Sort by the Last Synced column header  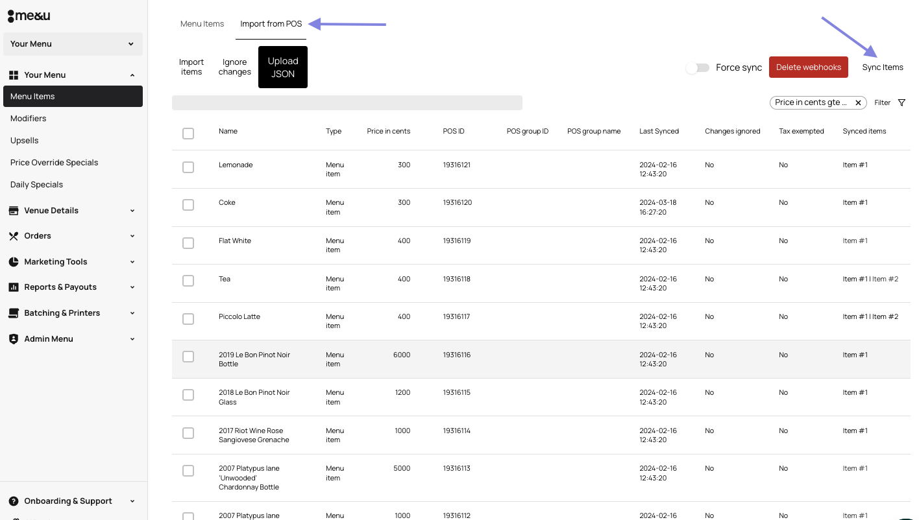coord(659,132)
